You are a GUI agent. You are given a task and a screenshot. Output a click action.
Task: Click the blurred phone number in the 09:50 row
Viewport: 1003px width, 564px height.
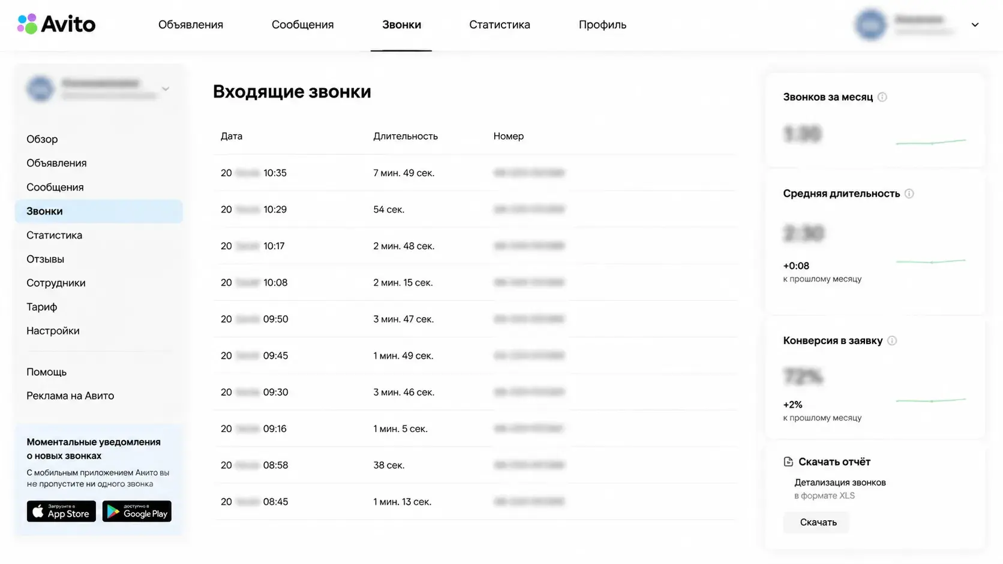coord(529,319)
